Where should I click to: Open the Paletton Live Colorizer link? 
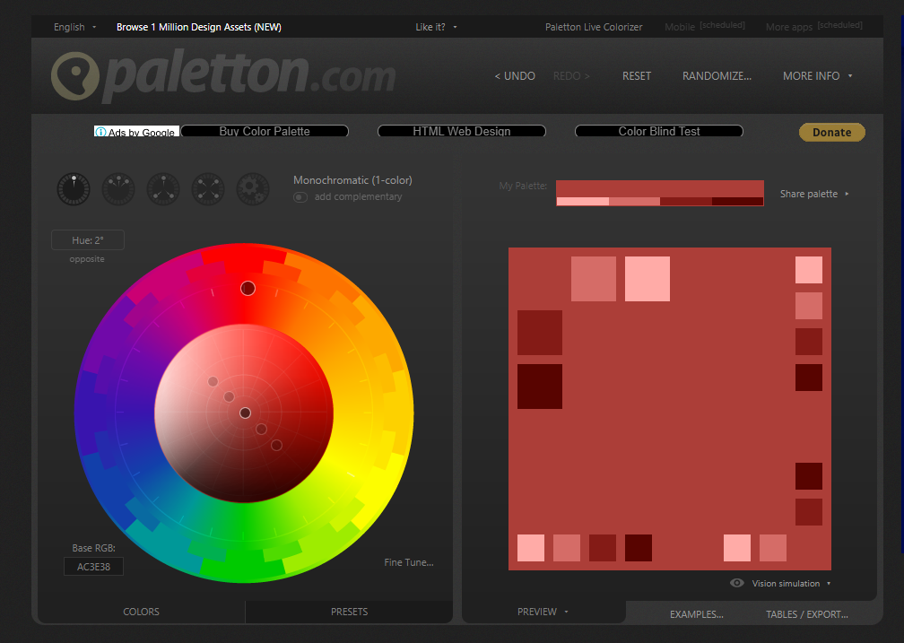(x=594, y=27)
